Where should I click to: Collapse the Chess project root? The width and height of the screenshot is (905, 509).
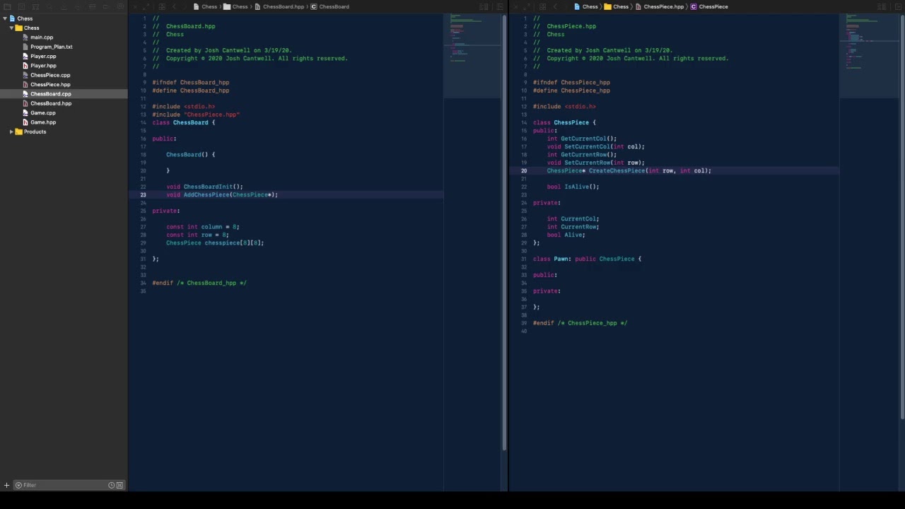(x=5, y=18)
